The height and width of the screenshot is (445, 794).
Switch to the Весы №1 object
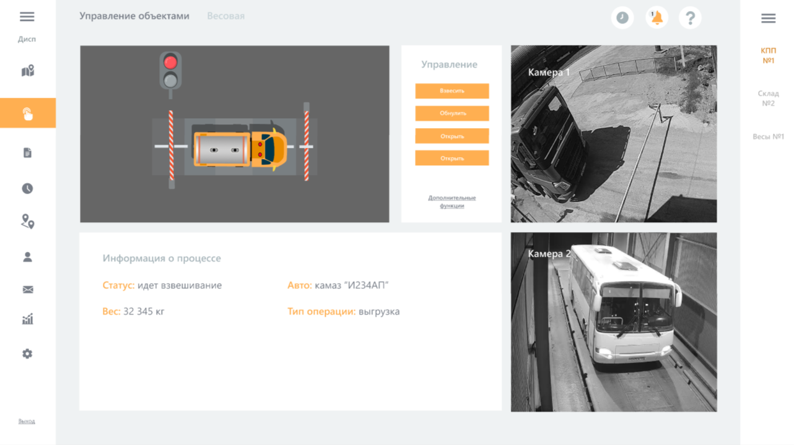point(768,137)
